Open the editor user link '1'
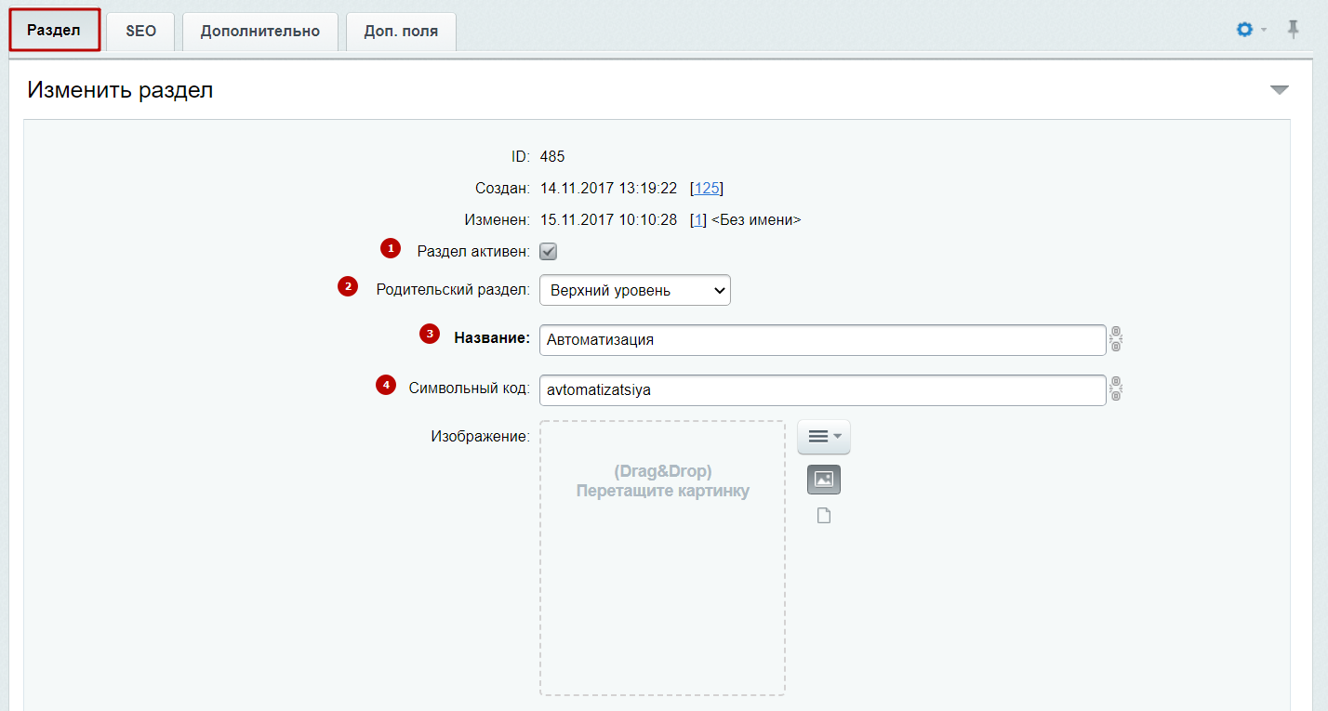 [697, 220]
